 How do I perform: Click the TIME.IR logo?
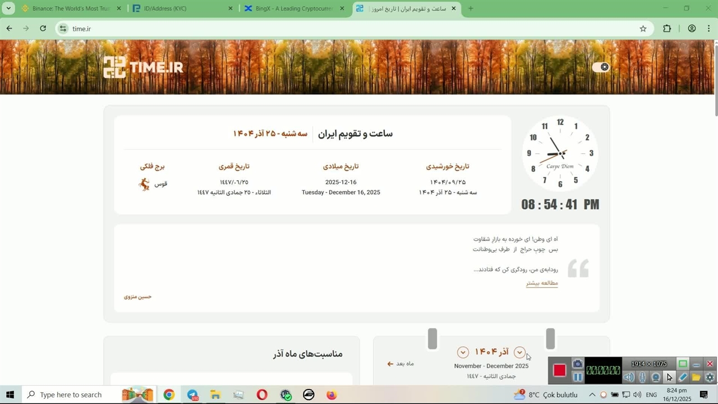pos(143,67)
